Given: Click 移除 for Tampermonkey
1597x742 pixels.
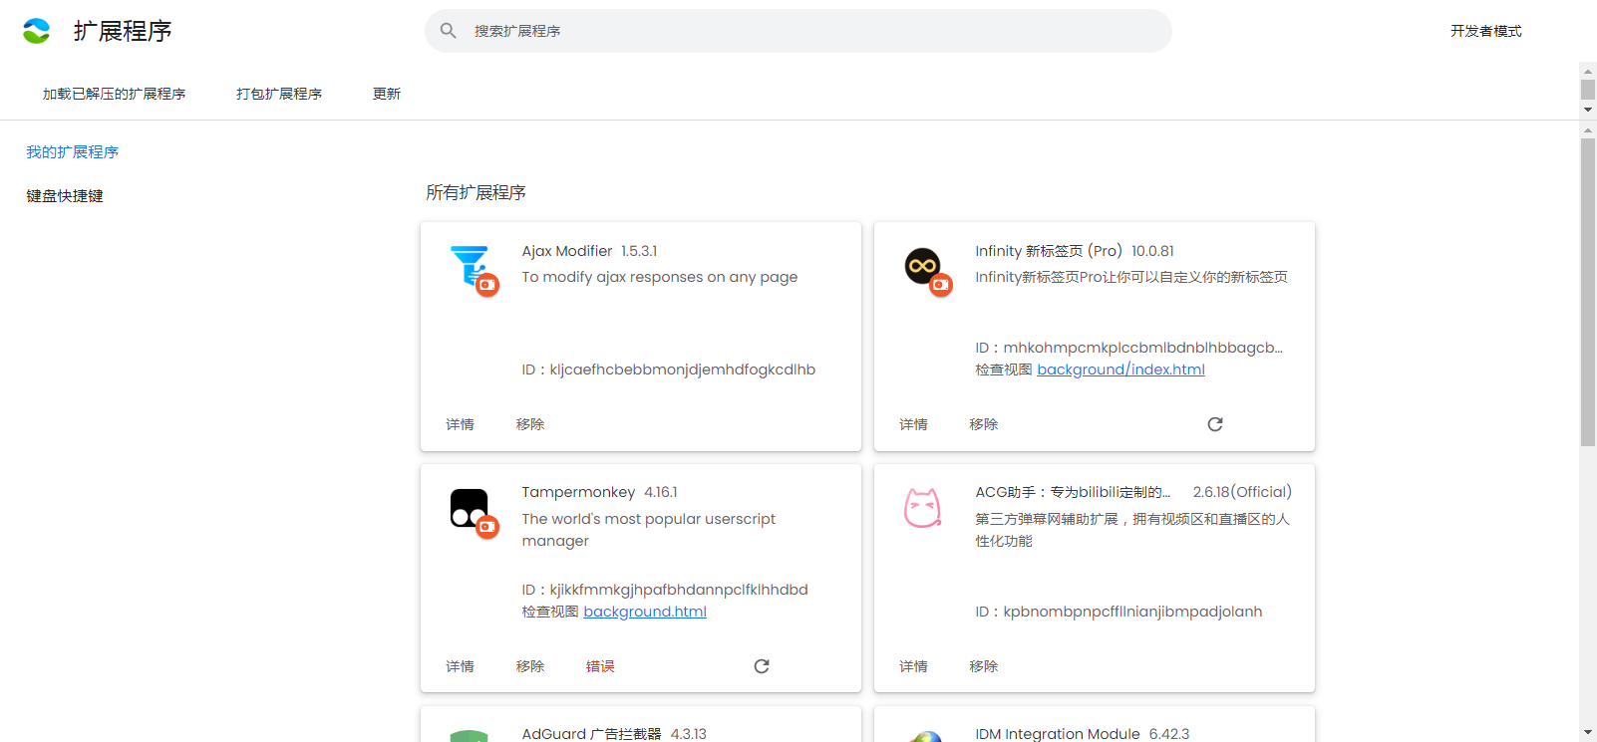Looking at the screenshot, I should pyautogui.click(x=530, y=666).
